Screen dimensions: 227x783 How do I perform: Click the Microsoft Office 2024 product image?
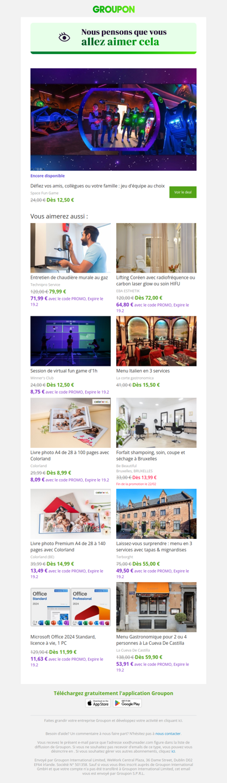[x=70, y=607]
